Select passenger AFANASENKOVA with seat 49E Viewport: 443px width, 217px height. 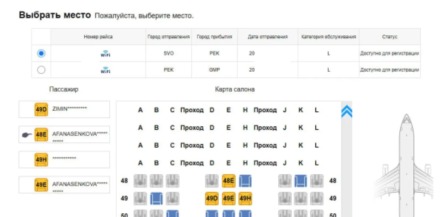click(64, 185)
